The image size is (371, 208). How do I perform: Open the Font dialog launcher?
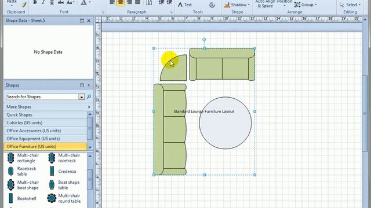(103, 12)
